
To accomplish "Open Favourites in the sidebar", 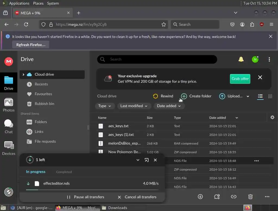I will point(43,94).
